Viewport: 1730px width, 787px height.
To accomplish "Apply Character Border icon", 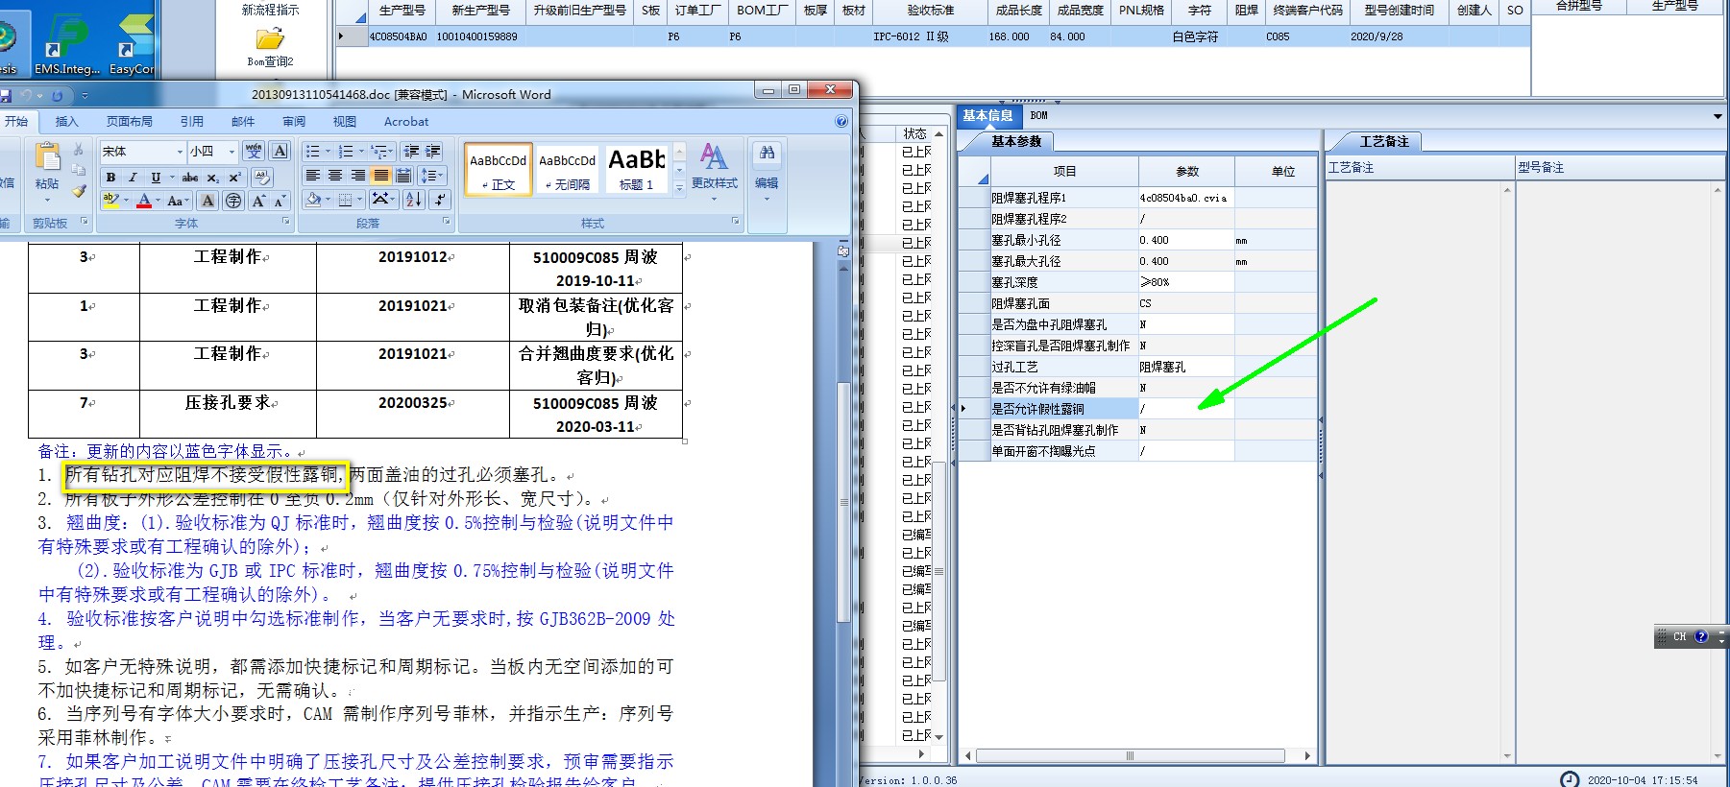I will coord(280,151).
